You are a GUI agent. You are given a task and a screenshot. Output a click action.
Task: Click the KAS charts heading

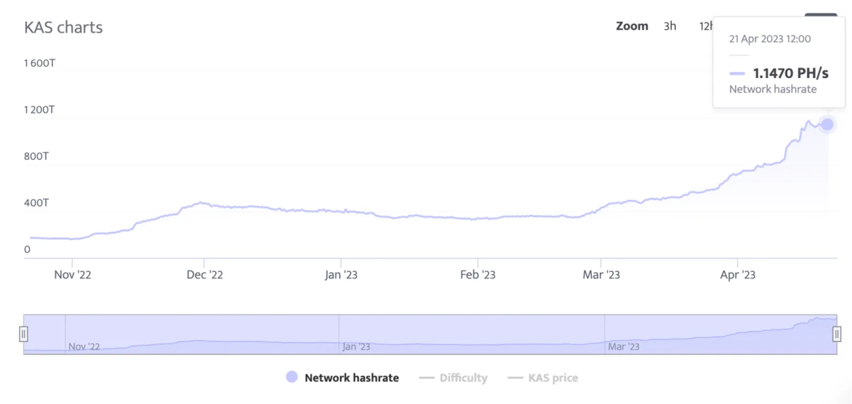63,28
